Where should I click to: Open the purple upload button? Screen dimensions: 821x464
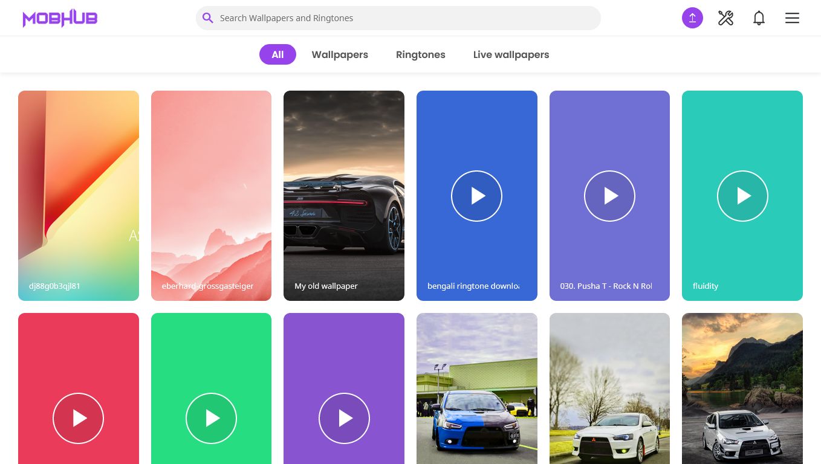tap(692, 18)
